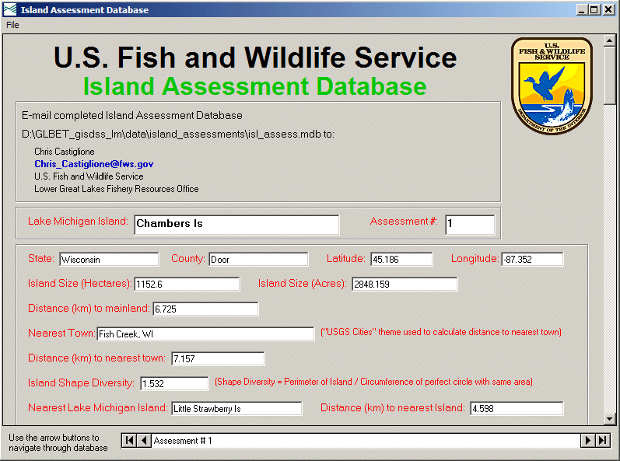The width and height of the screenshot is (620, 461).
Task: Click scrollbar down arrow
Action: [x=609, y=419]
